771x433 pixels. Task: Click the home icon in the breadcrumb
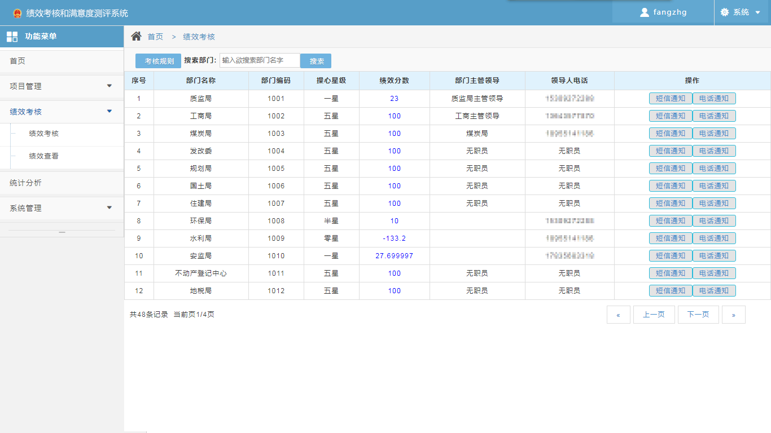click(x=135, y=36)
